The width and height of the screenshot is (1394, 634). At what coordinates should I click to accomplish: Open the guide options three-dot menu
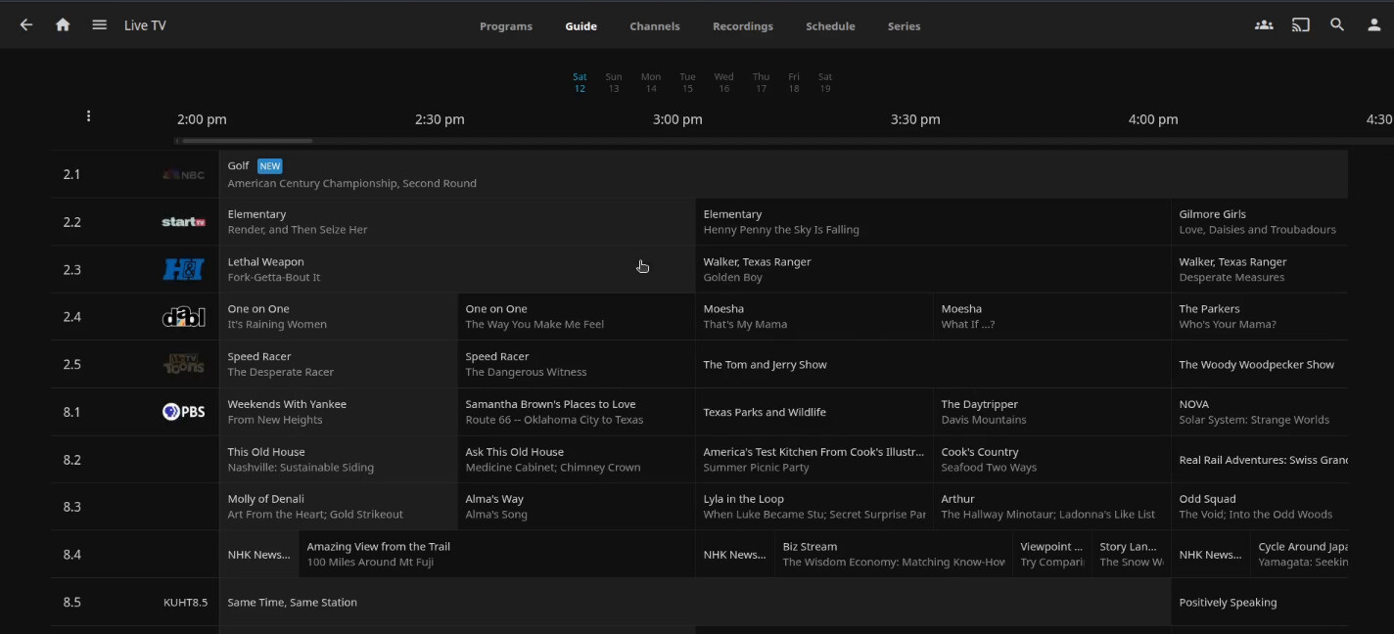(88, 116)
